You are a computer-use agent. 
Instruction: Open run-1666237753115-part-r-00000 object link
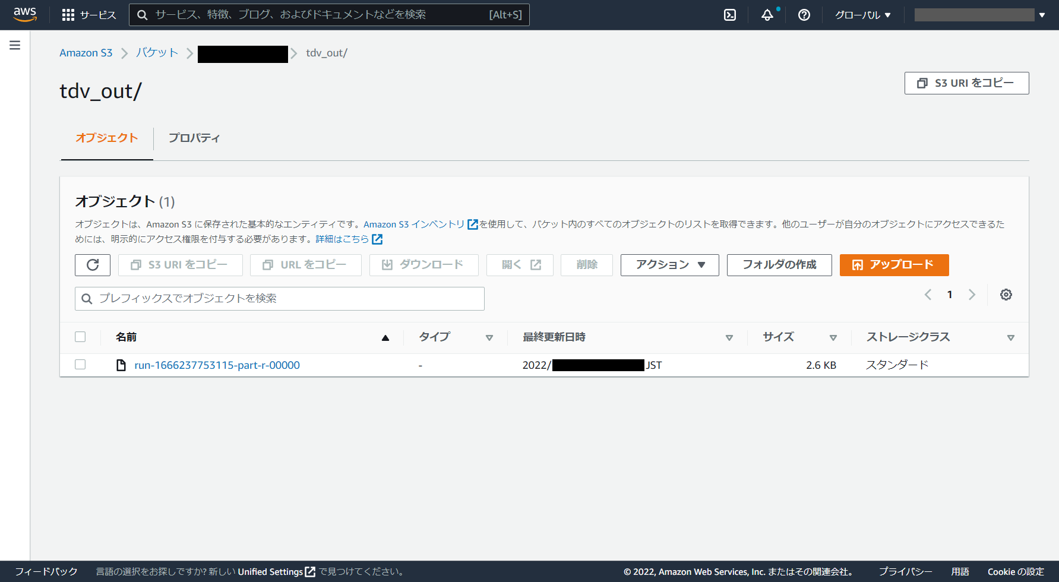point(217,365)
